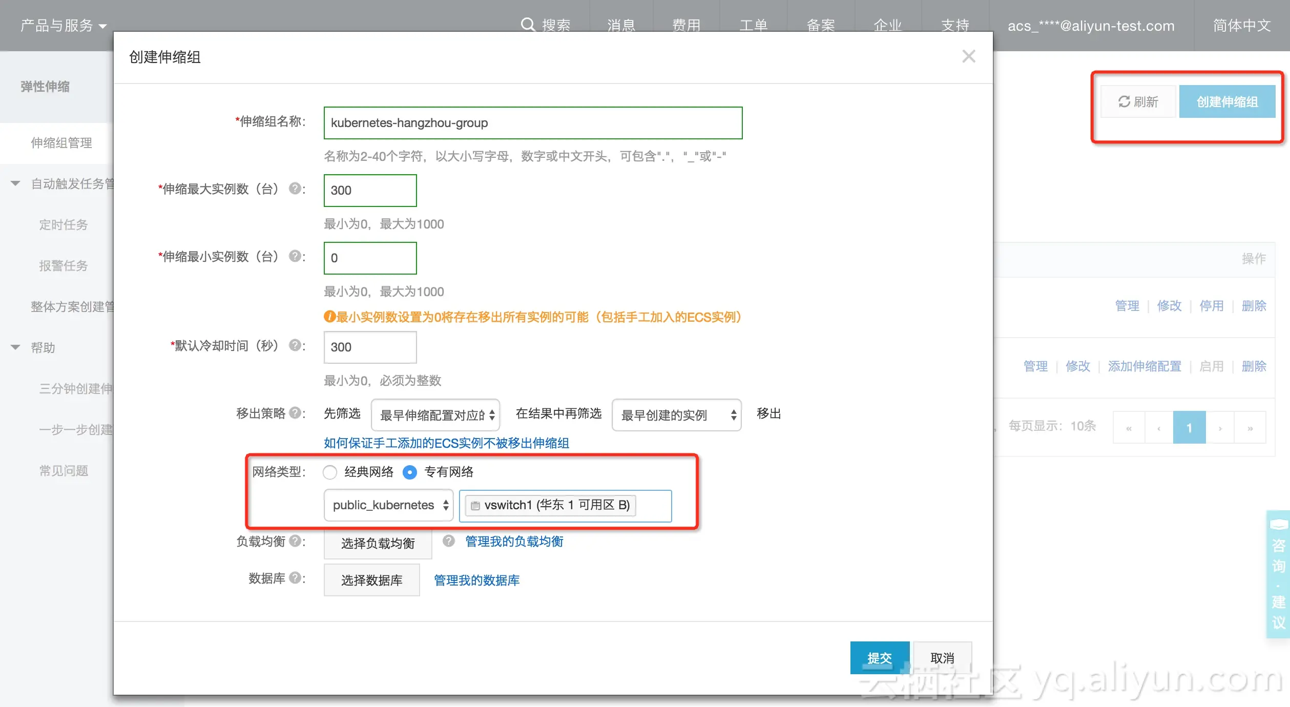Image resolution: width=1290 pixels, height=707 pixels.
Task: Open 费用 in the top navigation
Action: [x=686, y=25]
